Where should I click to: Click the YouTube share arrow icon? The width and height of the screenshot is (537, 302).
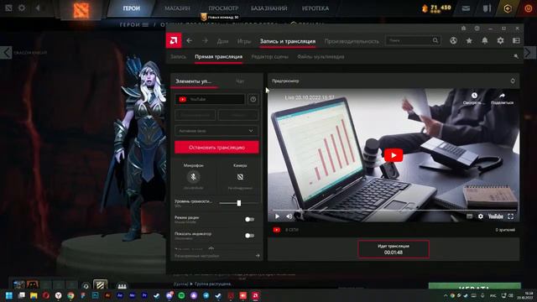502,96
